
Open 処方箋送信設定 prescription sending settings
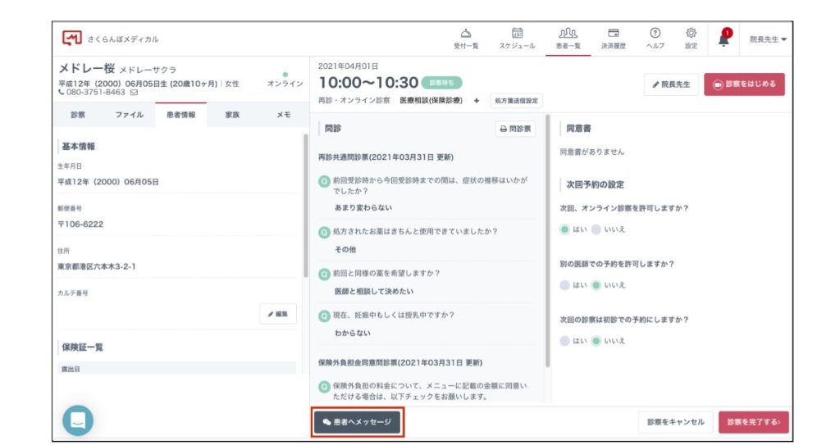coord(517,101)
